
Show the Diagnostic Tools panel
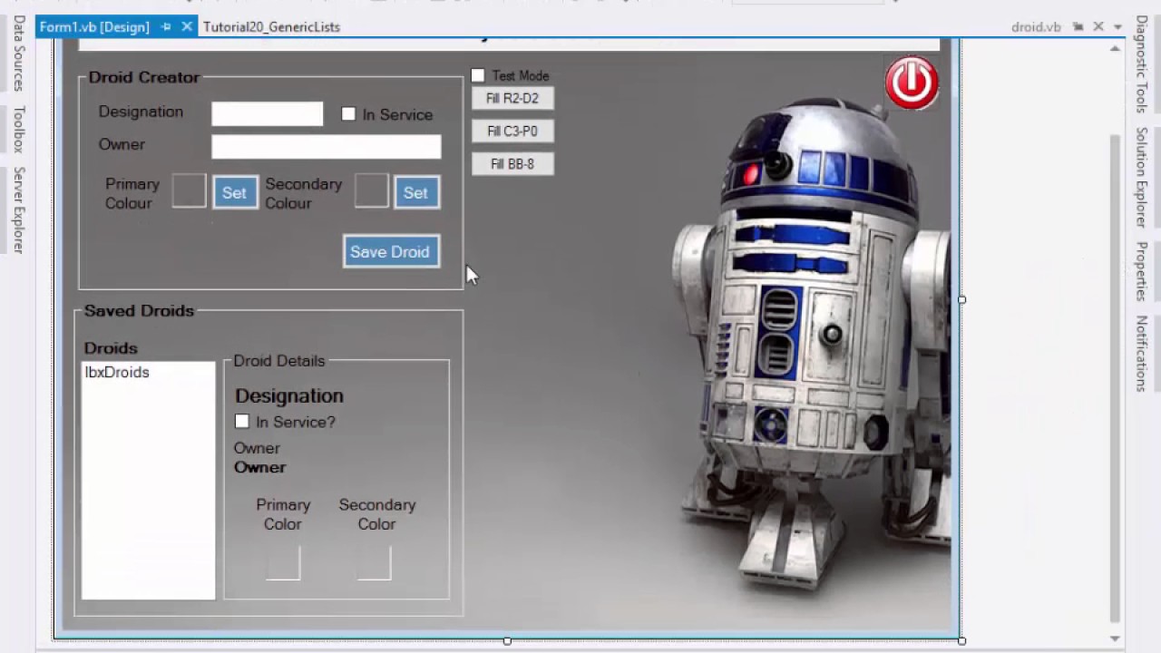tap(1141, 63)
